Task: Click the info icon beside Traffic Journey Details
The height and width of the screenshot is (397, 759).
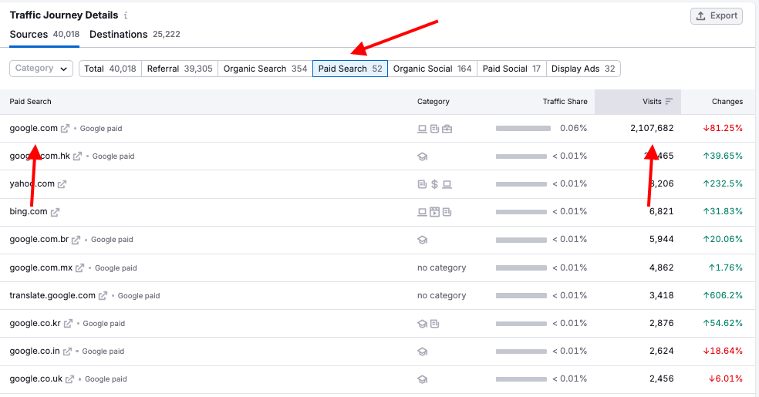Action: tap(126, 15)
